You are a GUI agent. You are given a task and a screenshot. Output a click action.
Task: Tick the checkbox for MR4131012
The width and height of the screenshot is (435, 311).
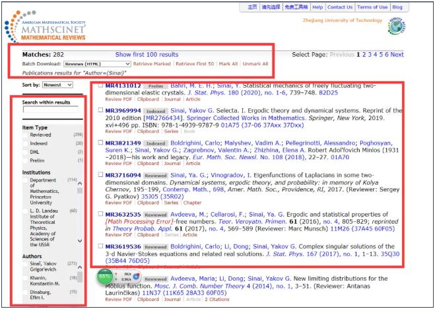100,85
